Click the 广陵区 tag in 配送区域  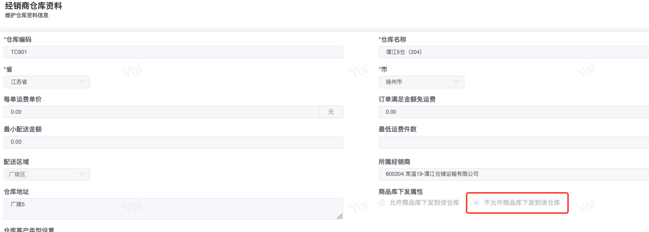click(18, 174)
